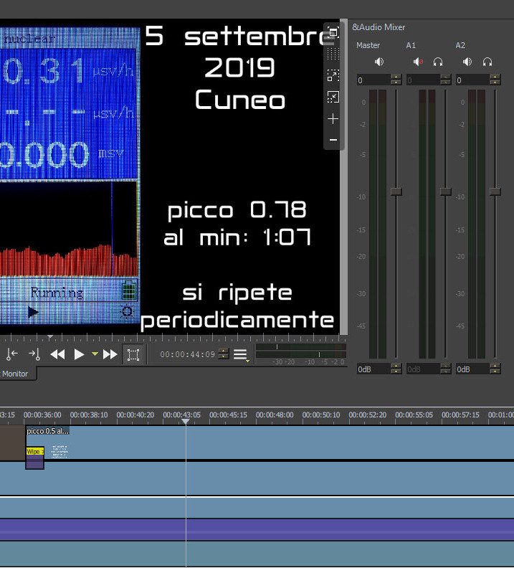Decrease A2 balance with down arrow
The height and width of the screenshot is (568, 514).
(x=495, y=82)
